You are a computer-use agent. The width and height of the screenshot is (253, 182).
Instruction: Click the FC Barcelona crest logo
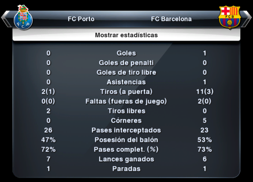229,17
